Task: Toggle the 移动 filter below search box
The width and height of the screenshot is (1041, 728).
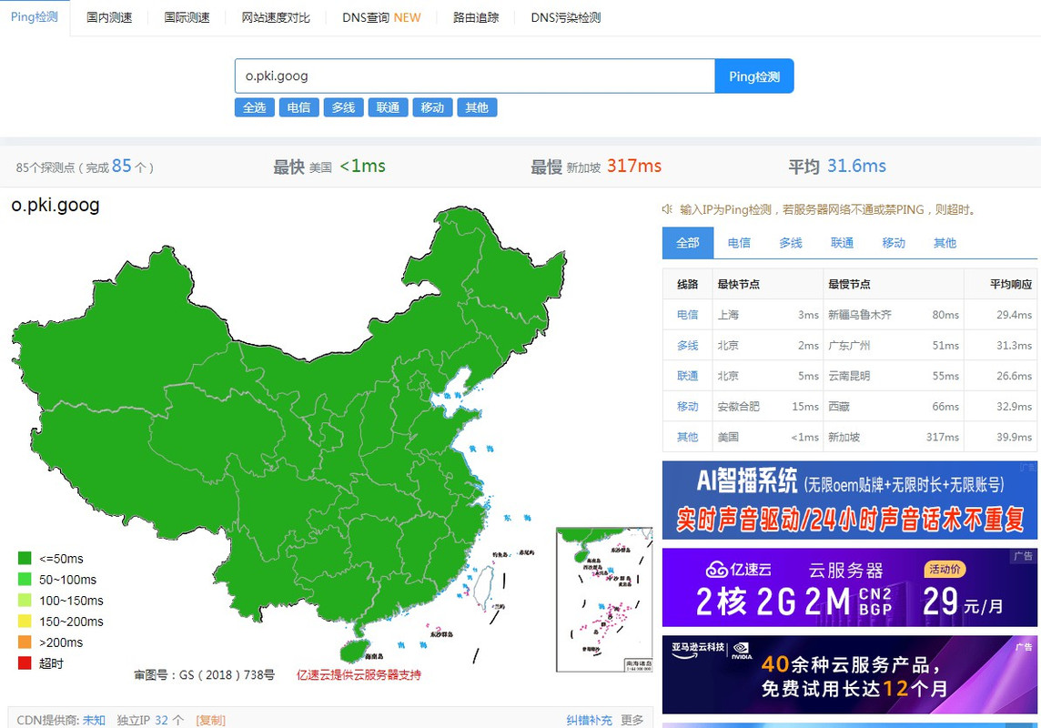Action: coord(432,107)
